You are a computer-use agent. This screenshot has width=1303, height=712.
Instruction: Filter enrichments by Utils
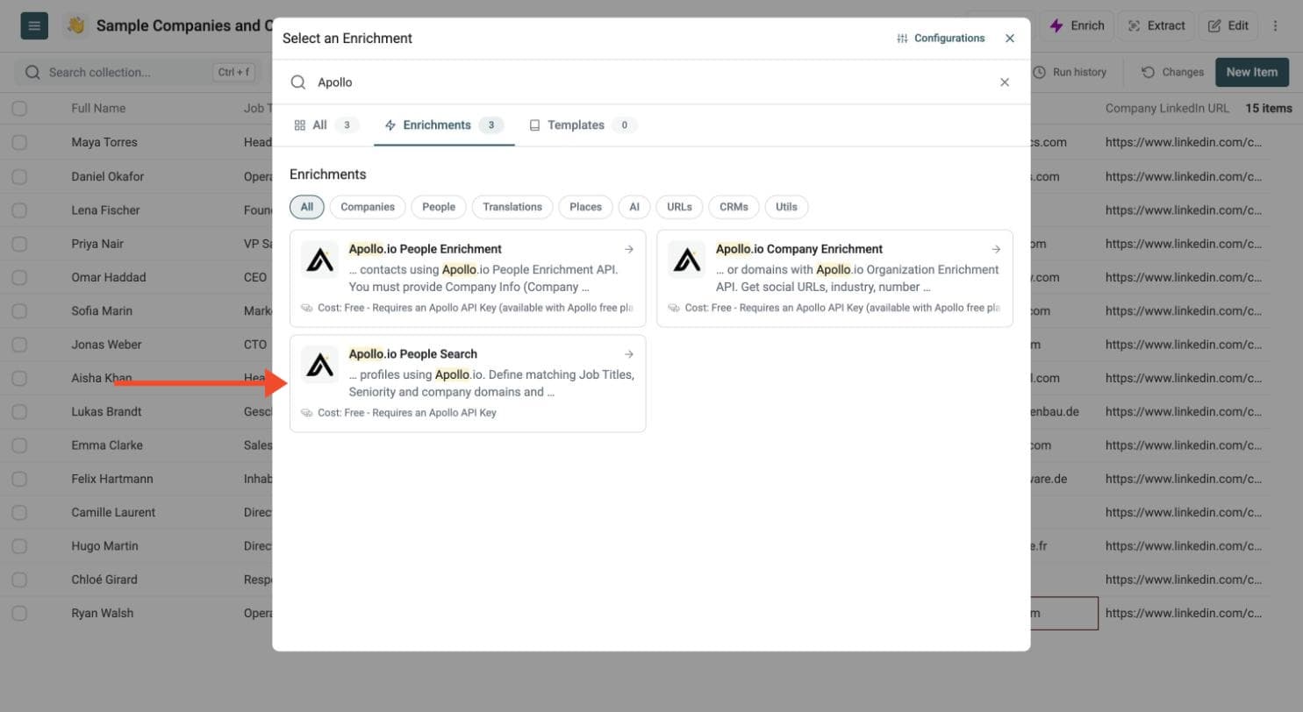[787, 207]
